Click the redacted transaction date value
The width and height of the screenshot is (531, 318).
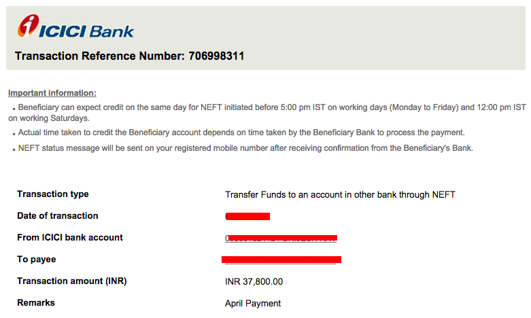point(247,217)
